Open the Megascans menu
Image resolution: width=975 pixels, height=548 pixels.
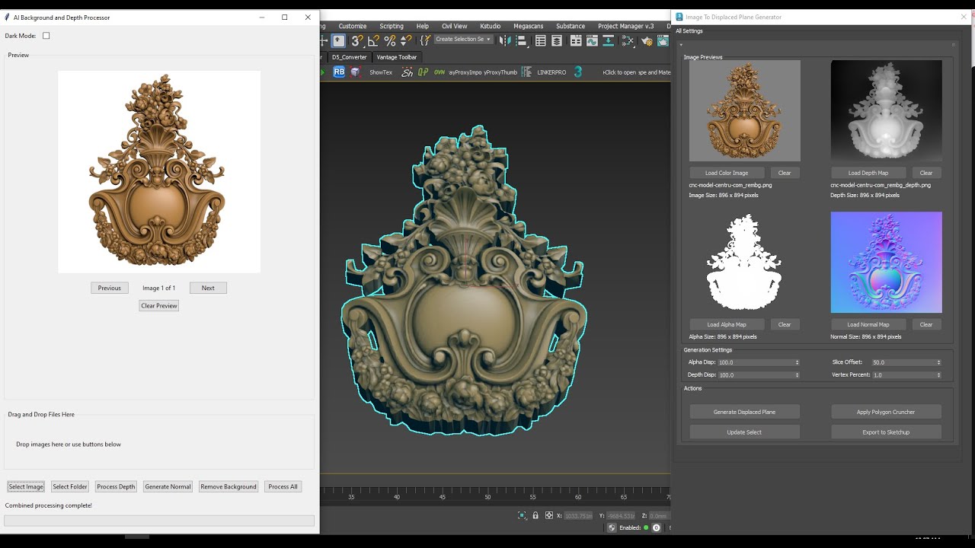pyautogui.click(x=529, y=26)
